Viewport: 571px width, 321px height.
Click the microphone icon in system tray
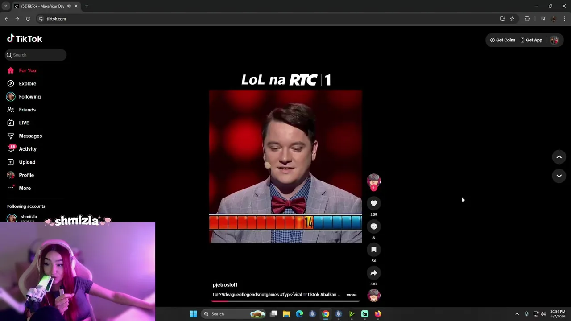tap(526, 314)
